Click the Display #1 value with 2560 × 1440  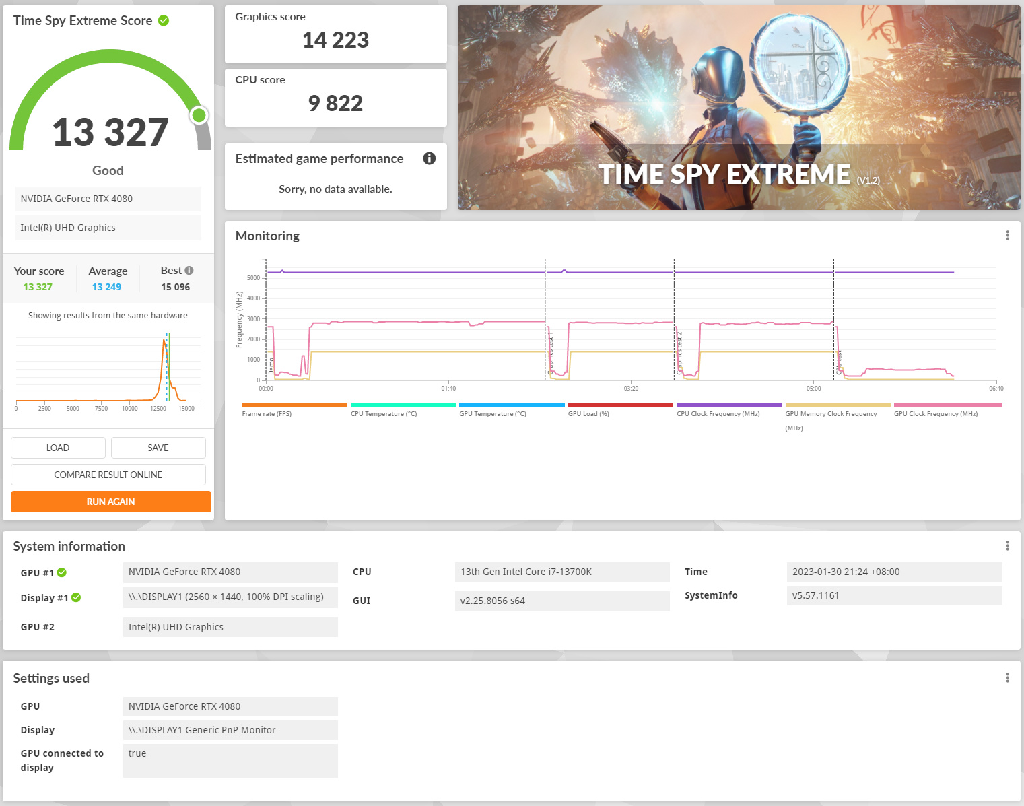click(x=230, y=597)
